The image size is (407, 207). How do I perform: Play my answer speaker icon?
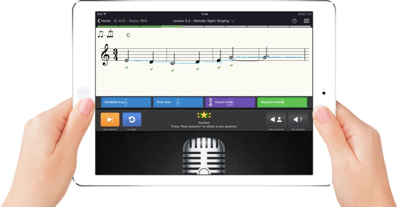276,120
